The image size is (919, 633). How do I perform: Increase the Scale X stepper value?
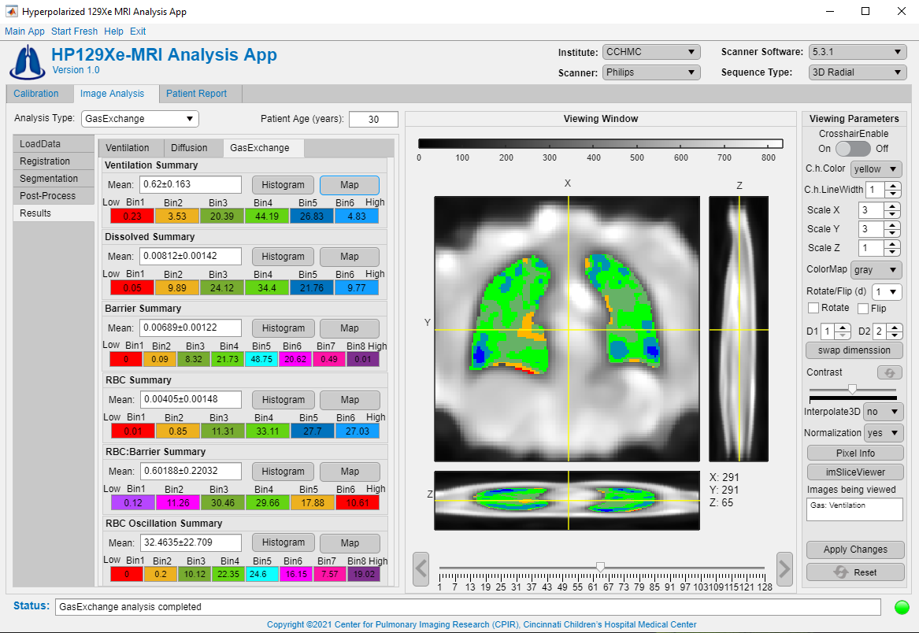coord(892,206)
